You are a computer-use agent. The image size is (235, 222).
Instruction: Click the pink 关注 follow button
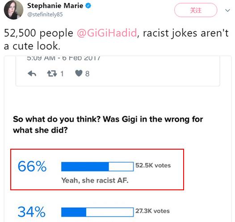tap(196, 10)
